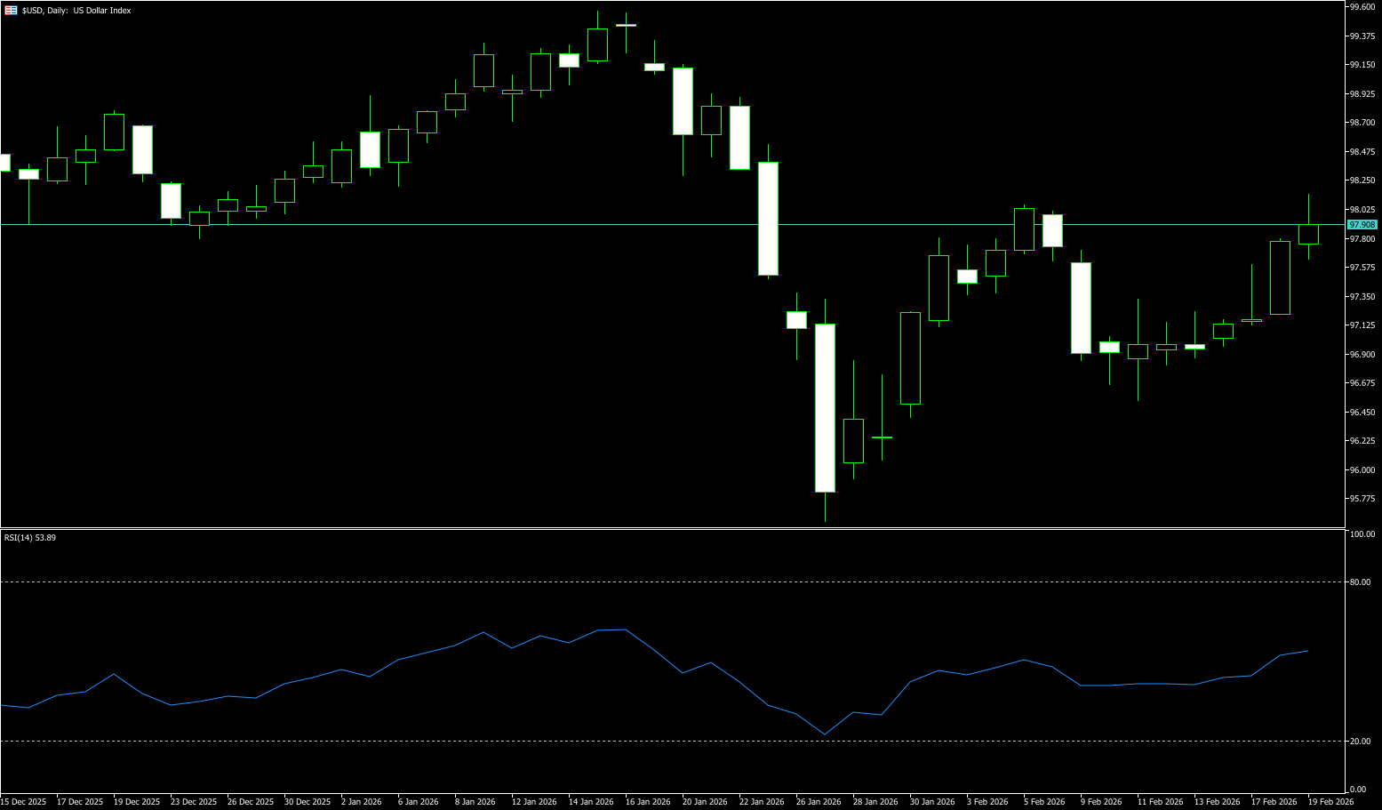
Task: Click the 100.00 RSI scale label
Action: coord(1362,534)
